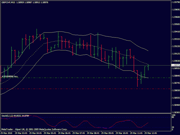Click the highlighted current price 1.58976 label
The width and height of the screenshot is (180, 135).
(x=176, y=65)
